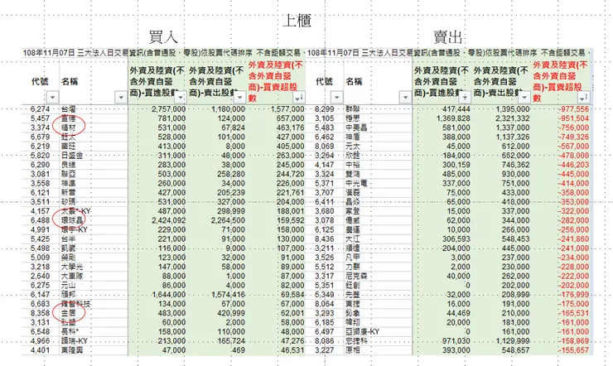Select buy volume cell 2,424,092

tap(168, 220)
